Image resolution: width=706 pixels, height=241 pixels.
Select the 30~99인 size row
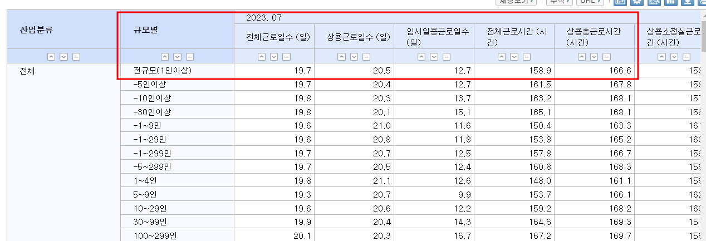click(x=150, y=222)
